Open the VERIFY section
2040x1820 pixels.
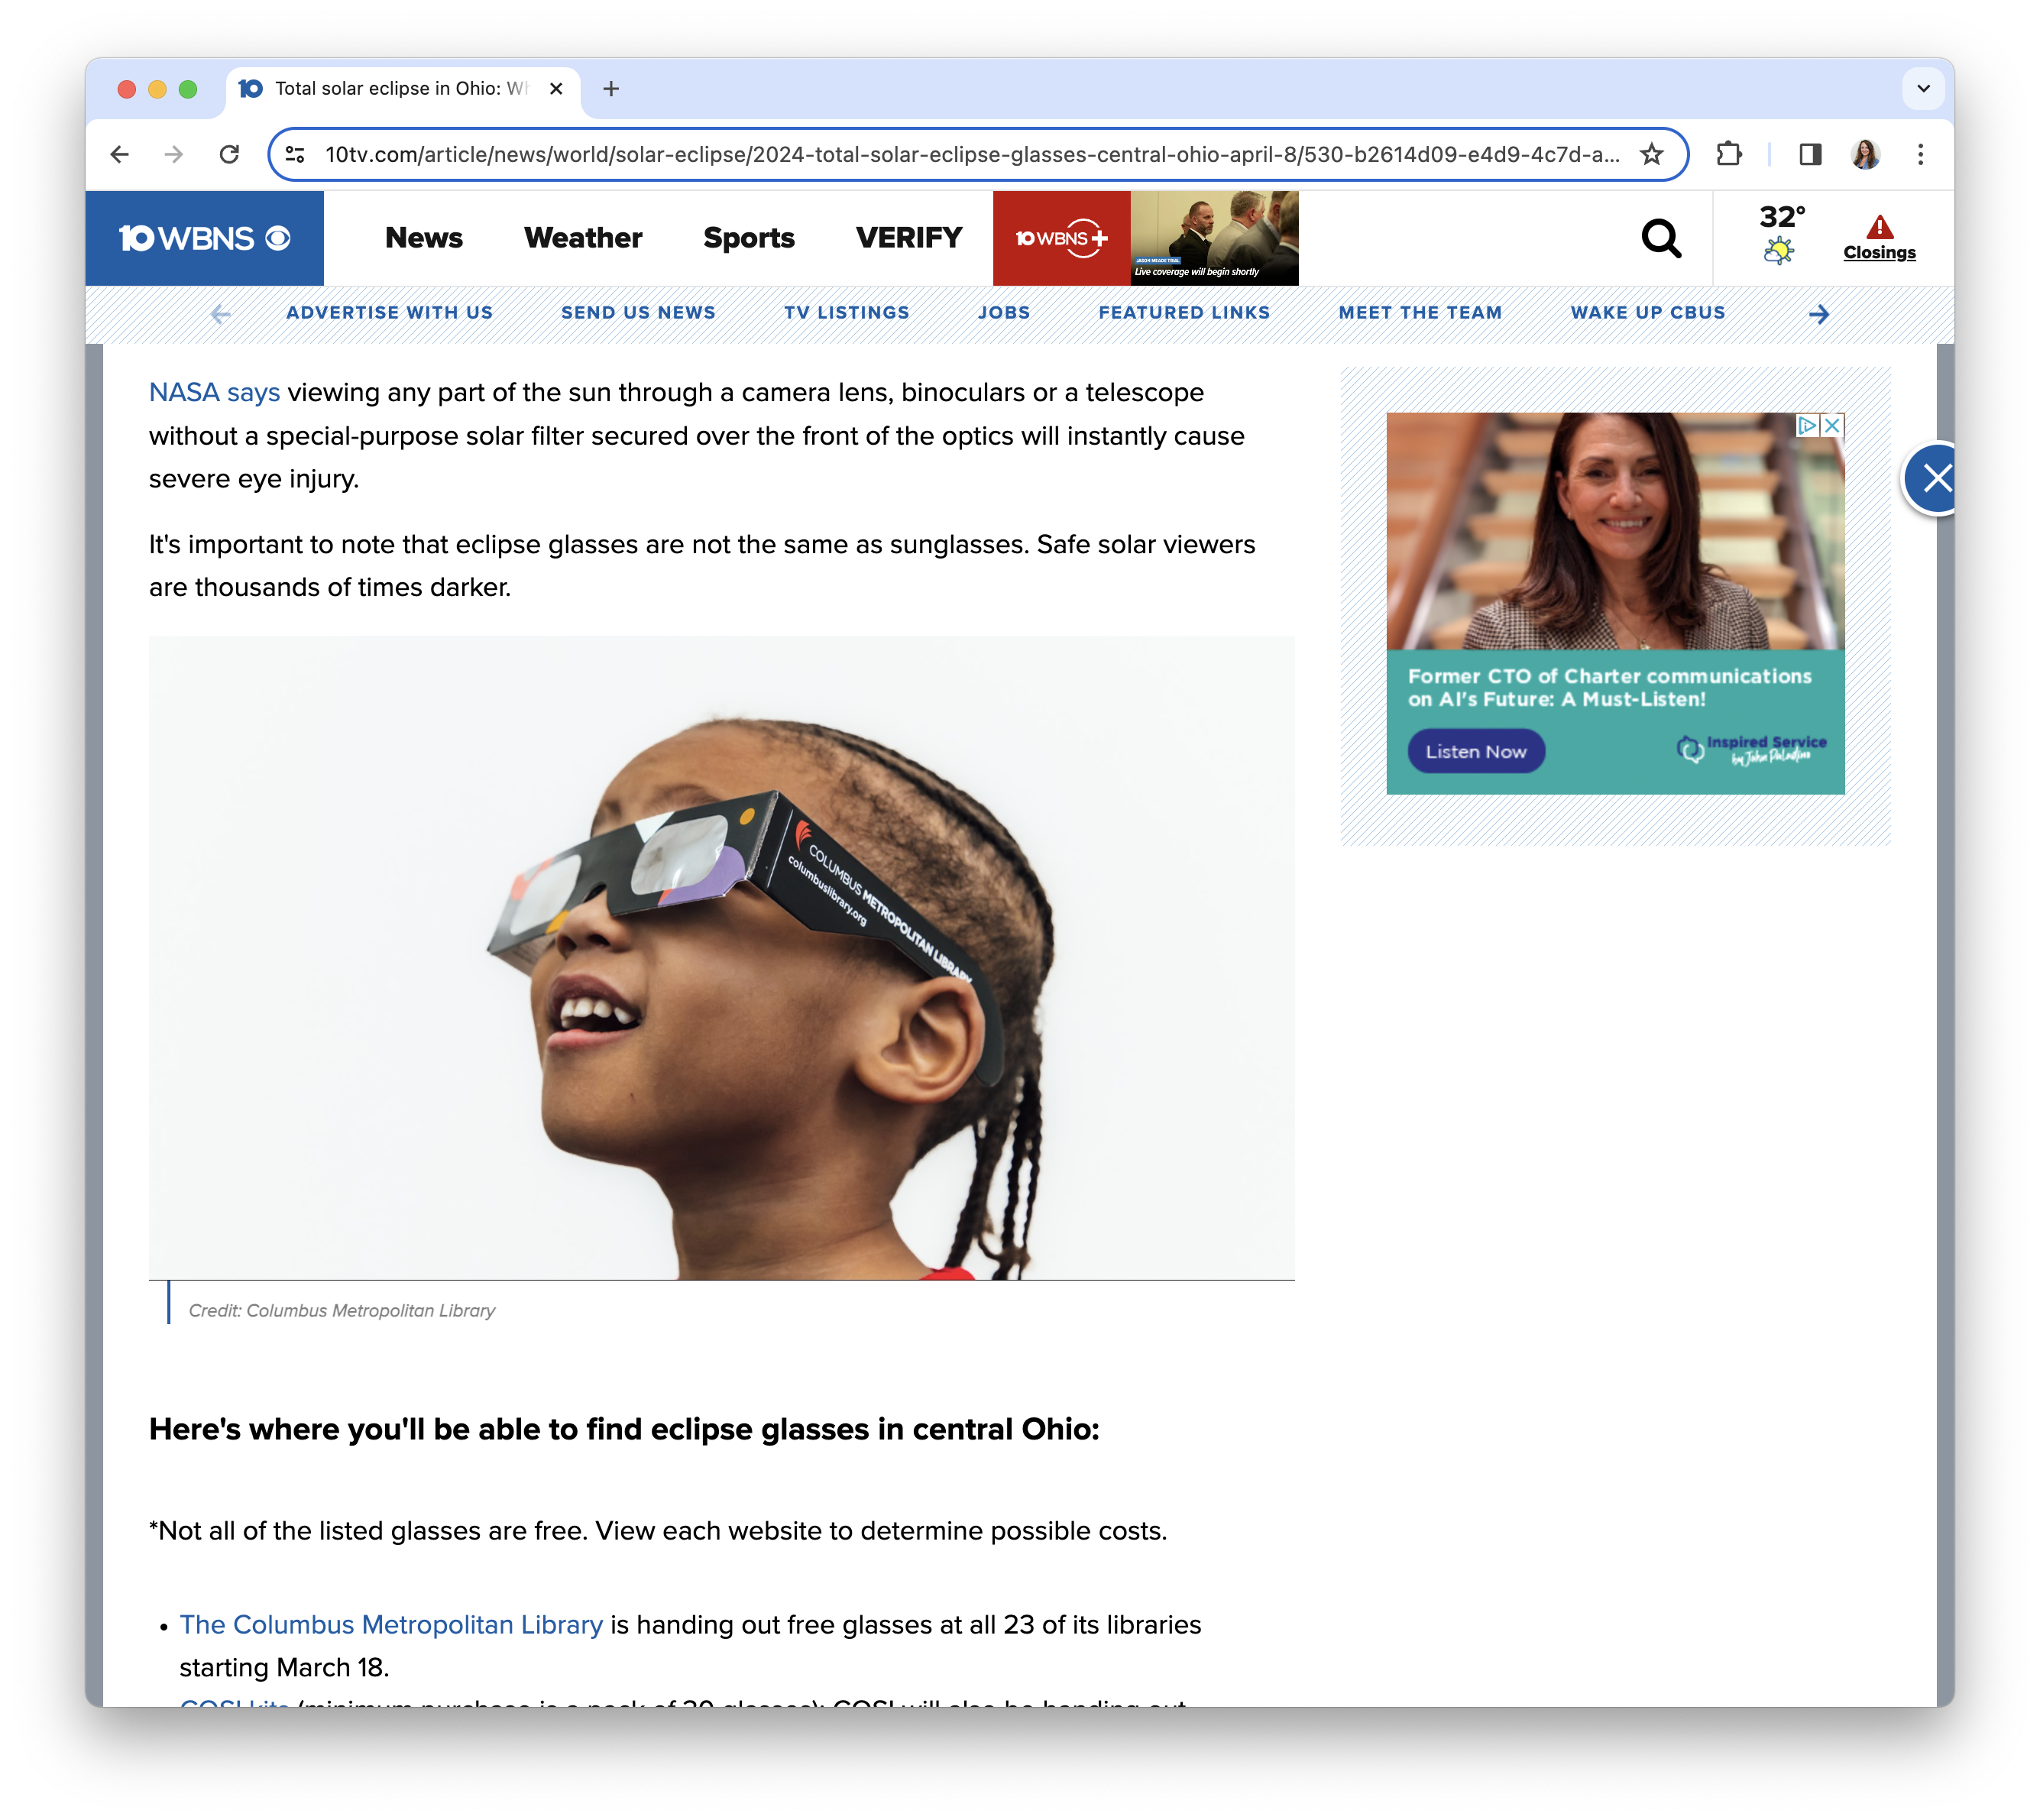[x=909, y=238]
